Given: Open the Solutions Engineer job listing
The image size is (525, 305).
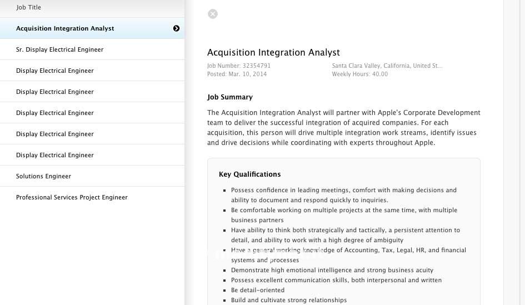Looking at the screenshot, I should pyautogui.click(x=43, y=176).
